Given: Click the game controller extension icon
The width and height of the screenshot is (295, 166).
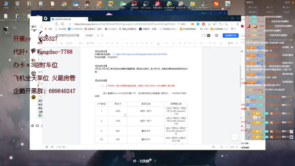Looking at the screenshot, I should pos(192,24).
